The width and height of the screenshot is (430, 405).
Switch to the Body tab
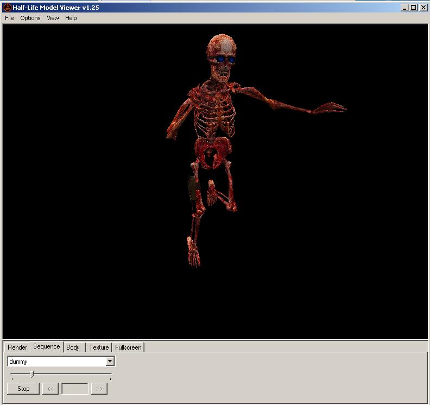pos(73,347)
